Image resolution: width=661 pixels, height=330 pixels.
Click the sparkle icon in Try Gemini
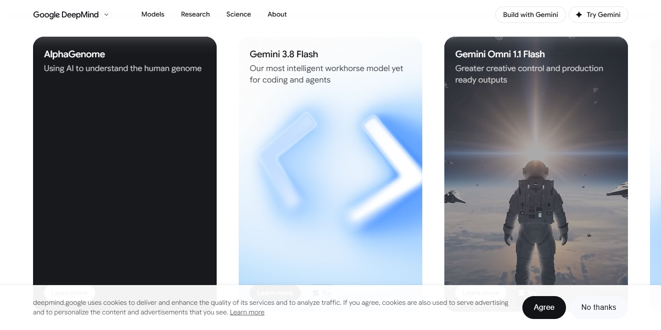click(579, 15)
